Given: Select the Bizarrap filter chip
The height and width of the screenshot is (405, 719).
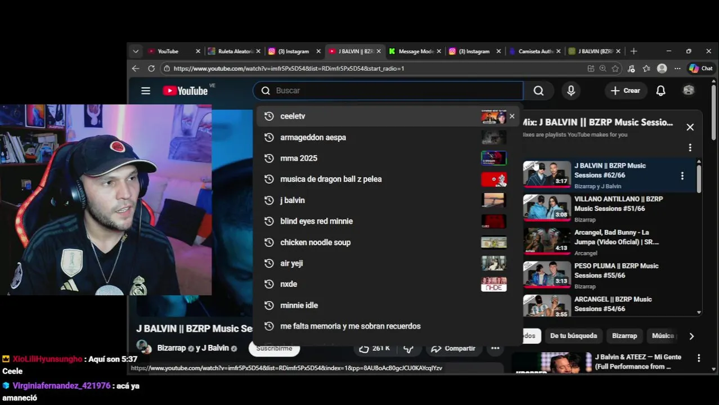Looking at the screenshot, I should 624,336.
